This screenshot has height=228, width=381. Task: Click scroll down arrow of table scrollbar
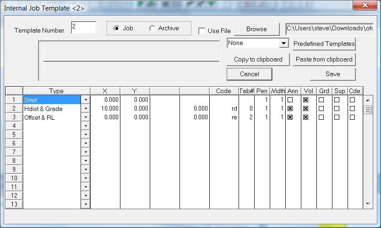tap(367, 203)
